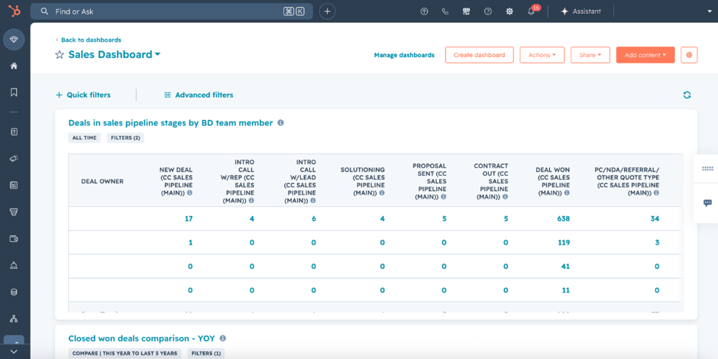Open Sales Dashboard name dropdown
The width and height of the screenshot is (718, 359).
coord(115,54)
